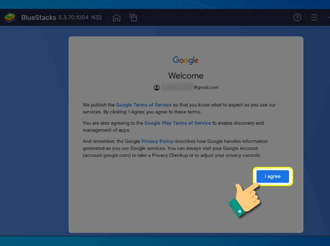Click the Google logo in the dialog

click(186, 60)
